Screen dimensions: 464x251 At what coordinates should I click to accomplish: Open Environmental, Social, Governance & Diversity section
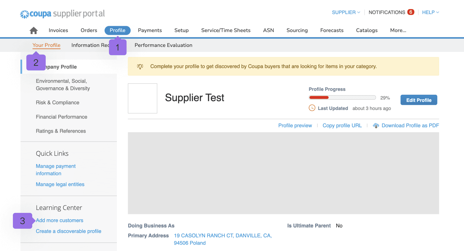click(63, 85)
